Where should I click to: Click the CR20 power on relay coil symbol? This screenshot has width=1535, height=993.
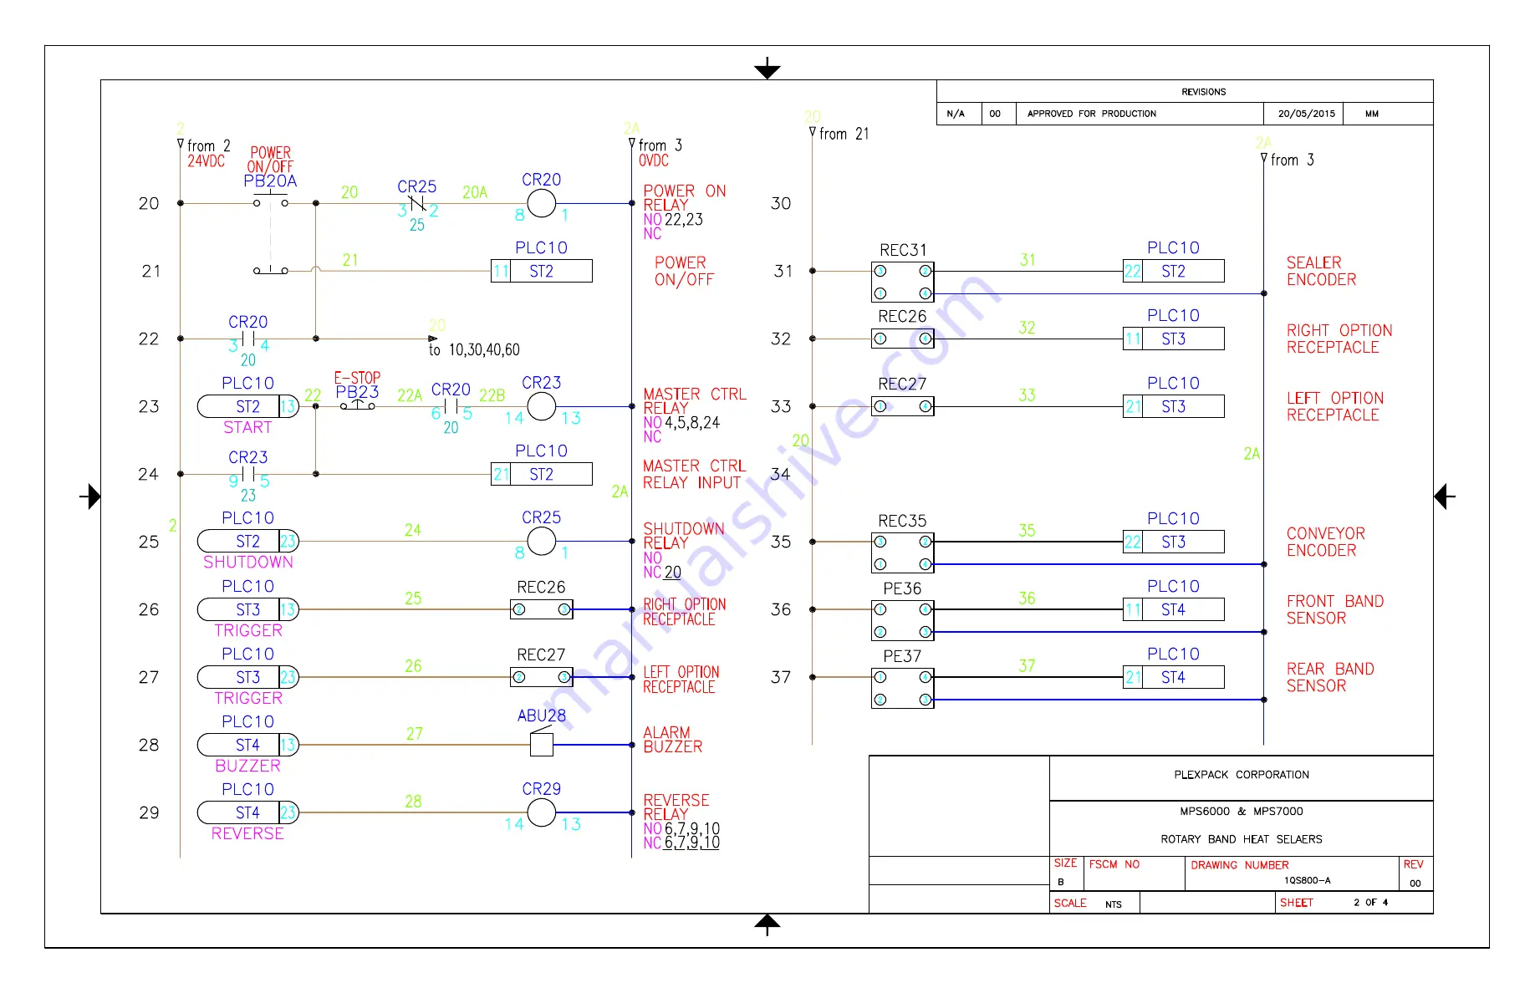[x=541, y=203]
